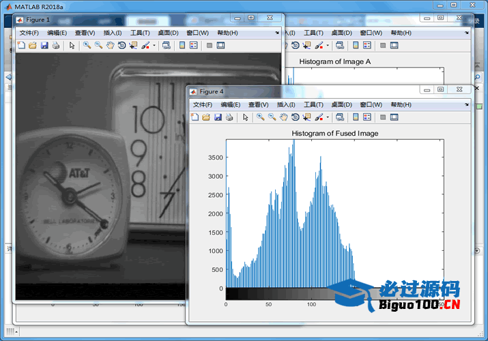The image size is (488, 341).
Task: Open 桌面(D) menu in Figure 4
Action: [x=341, y=105]
